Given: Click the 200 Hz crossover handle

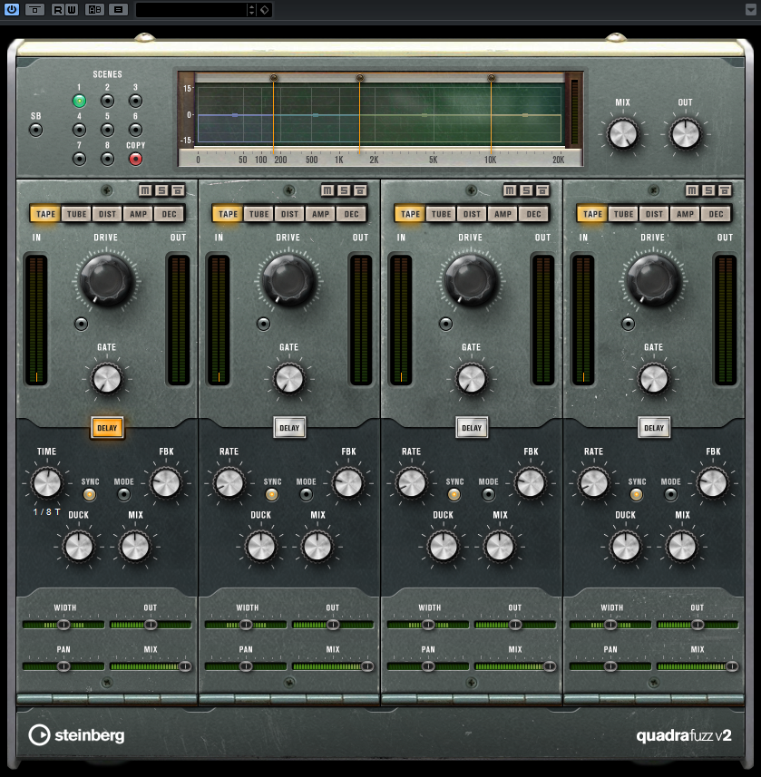Looking at the screenshot, I should tap(274, 78).
